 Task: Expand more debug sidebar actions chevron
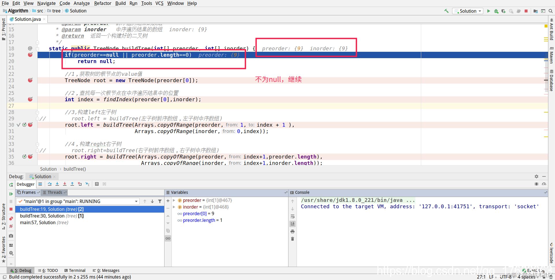click(11, 264)
